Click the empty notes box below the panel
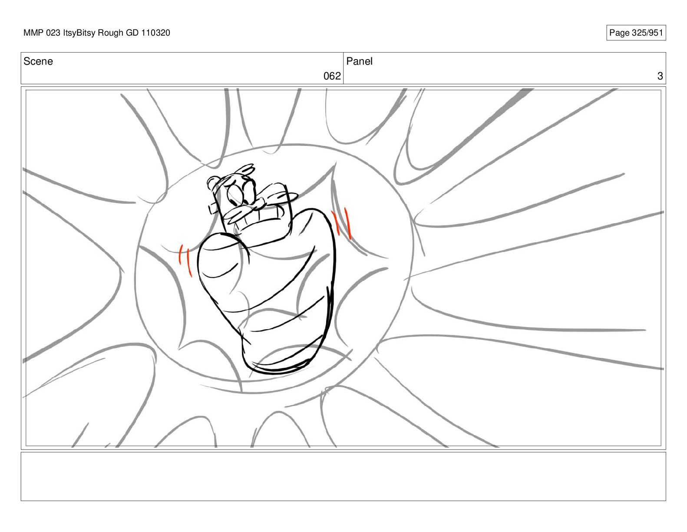This screenshot has width=687, height=532. 343,476
